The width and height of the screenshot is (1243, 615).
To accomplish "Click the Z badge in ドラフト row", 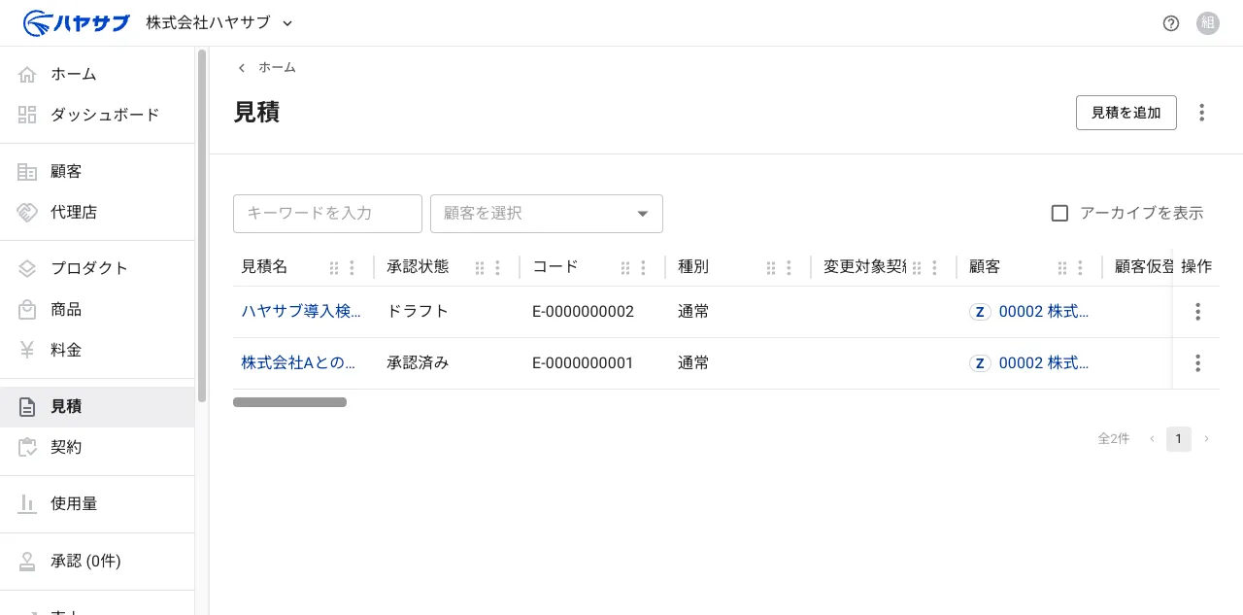I will (980, 312).
